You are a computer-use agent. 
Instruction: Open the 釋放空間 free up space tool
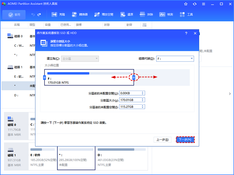[104, 14]
